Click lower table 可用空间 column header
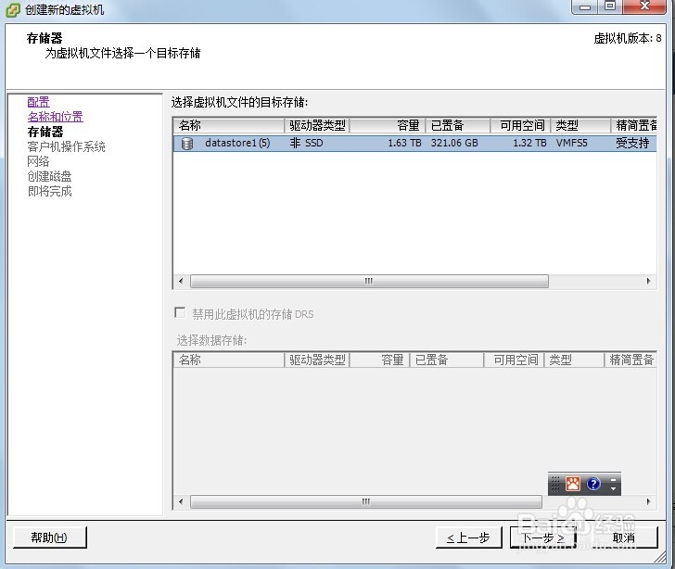Screen dimensions: 675x569 (x=515, y=360)
